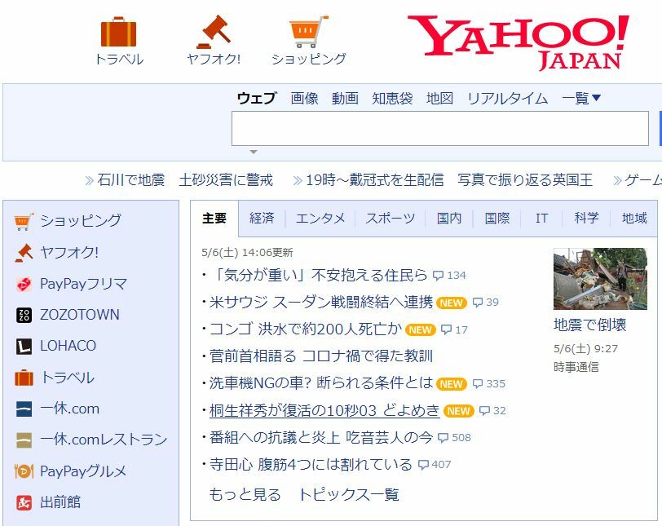Screen dimensions: 662x526
Task: Click the ZOZOTOWN icon in sidebar
Action: pyautogui.click(x=24, y=316)
